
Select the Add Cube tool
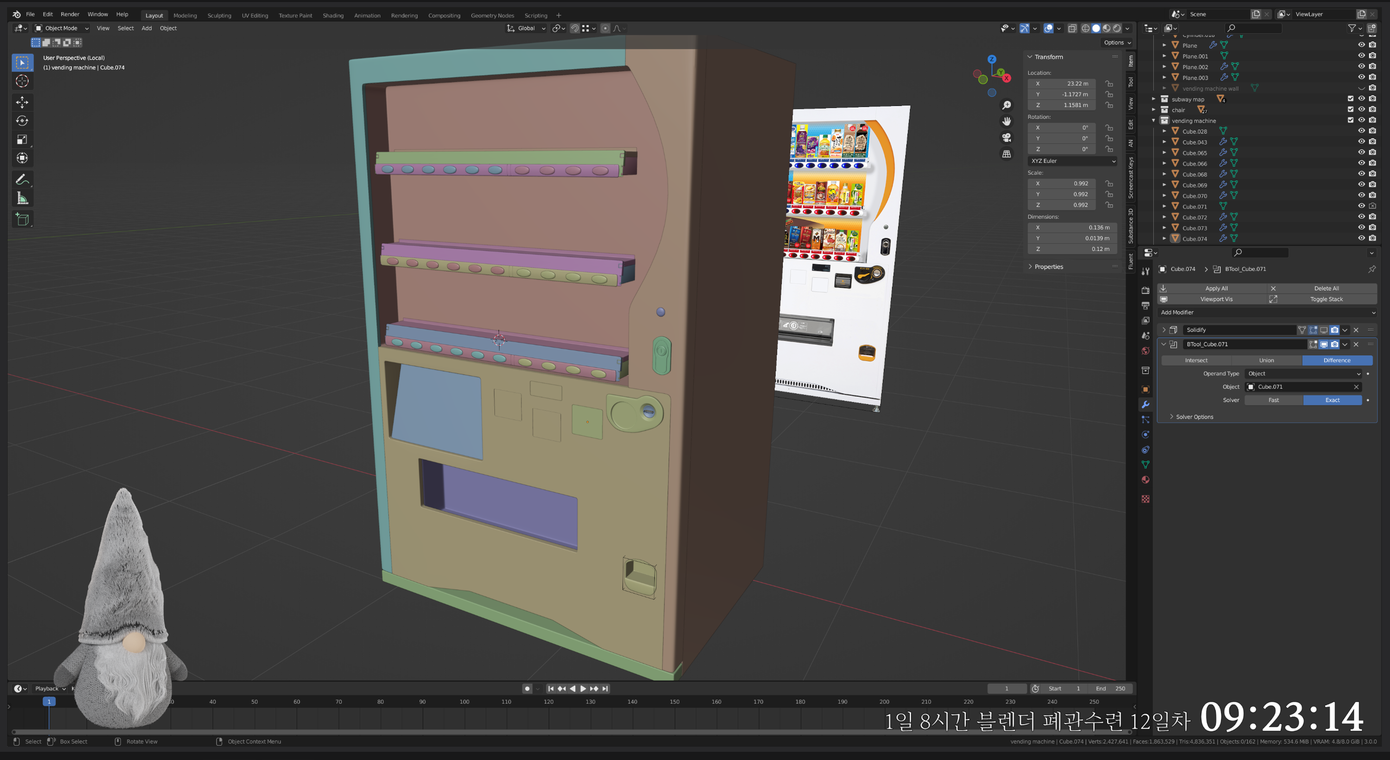click(22, 219)
